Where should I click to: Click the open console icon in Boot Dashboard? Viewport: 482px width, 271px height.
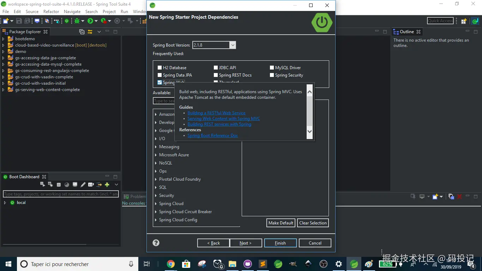(75, 185)
